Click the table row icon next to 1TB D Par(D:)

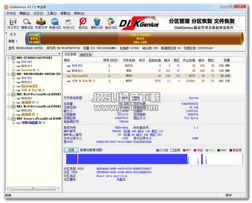click(x=69, y=81)
